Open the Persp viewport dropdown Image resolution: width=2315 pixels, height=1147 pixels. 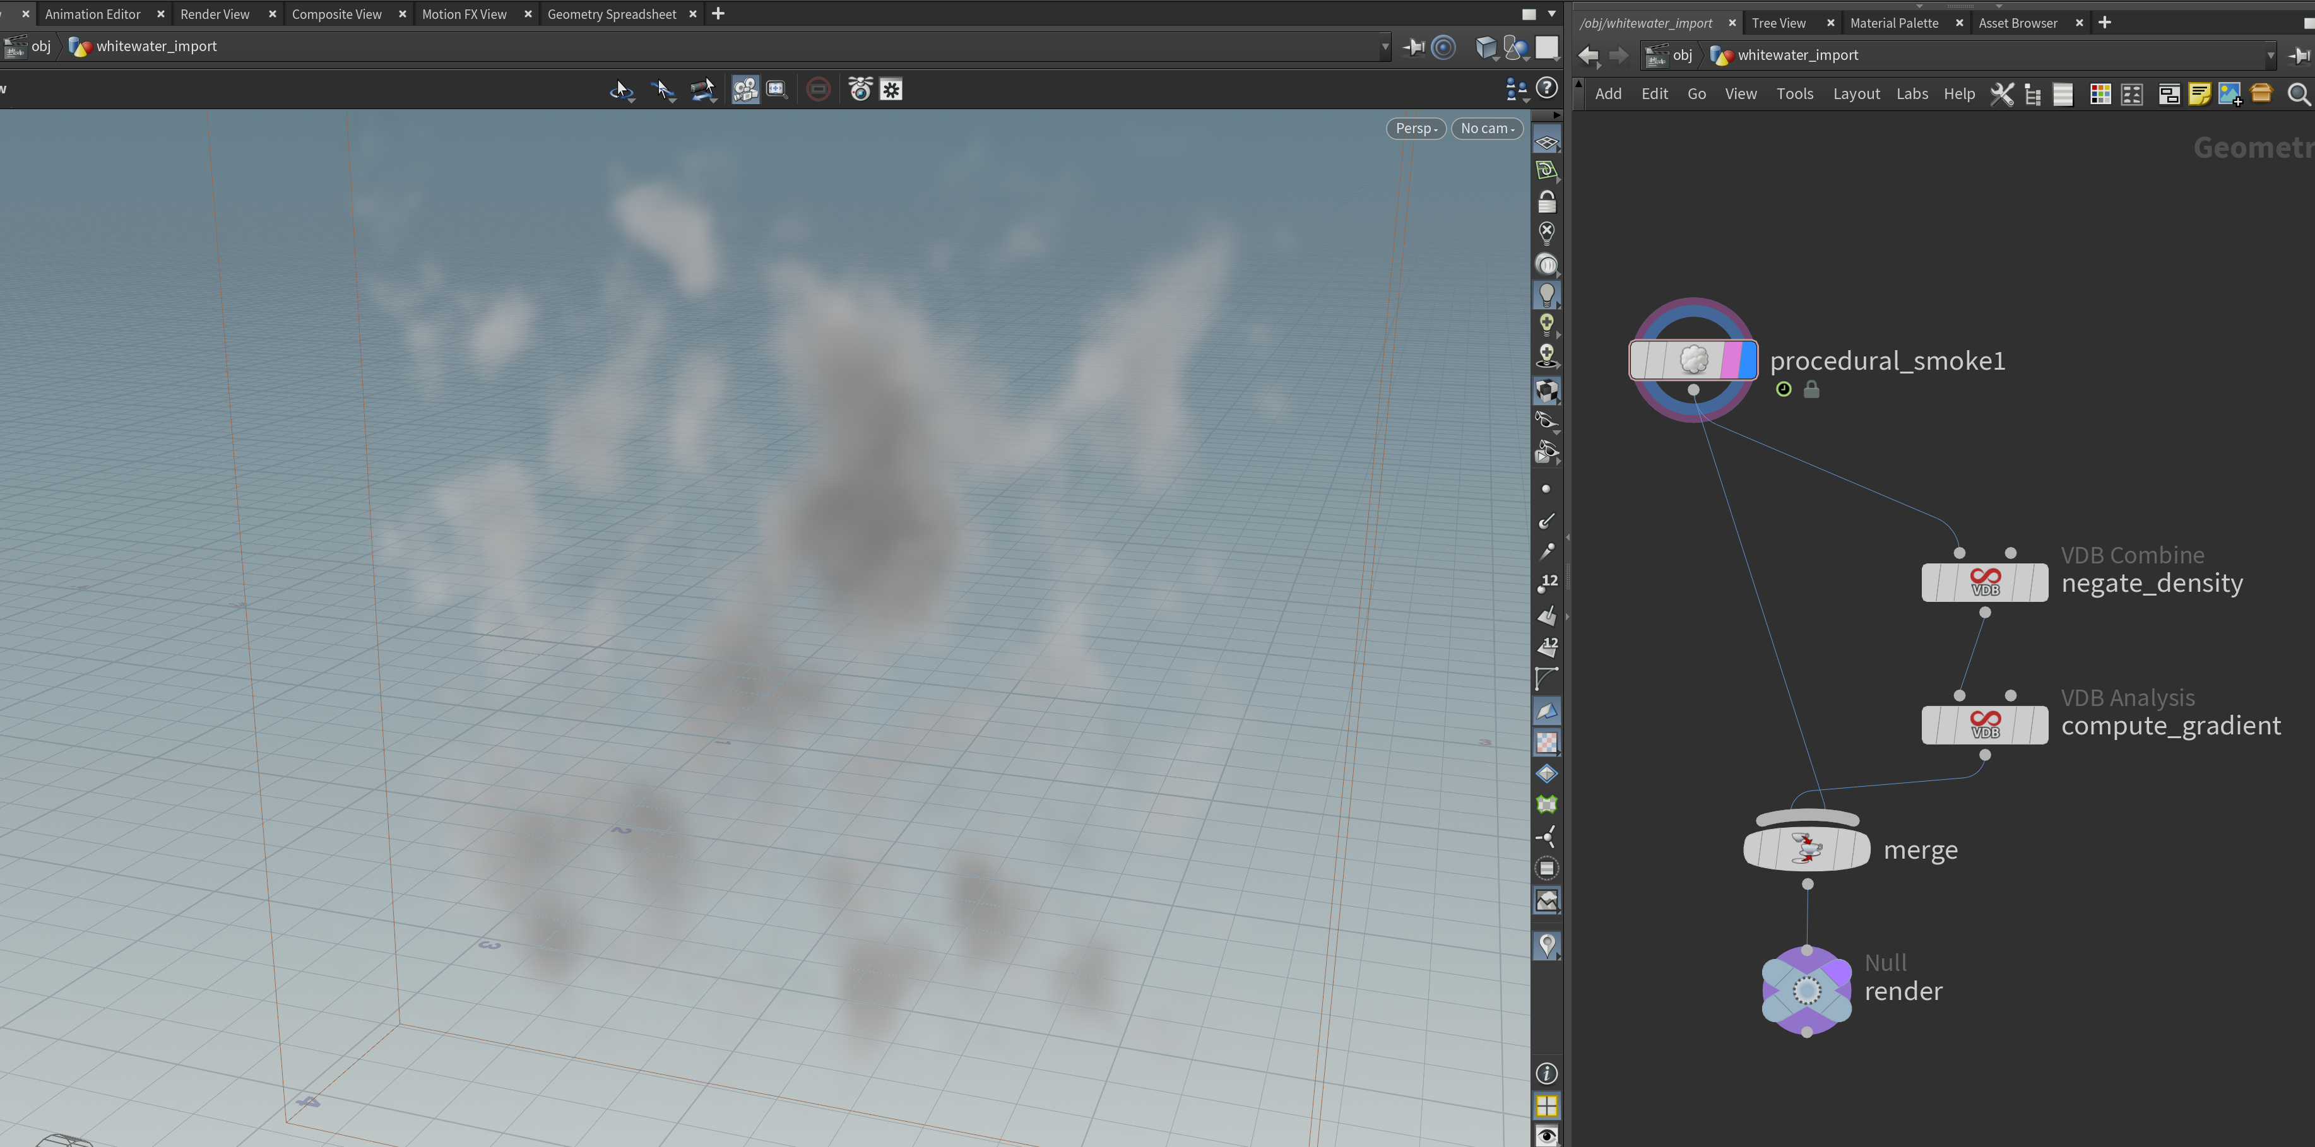coord(1416,129)
